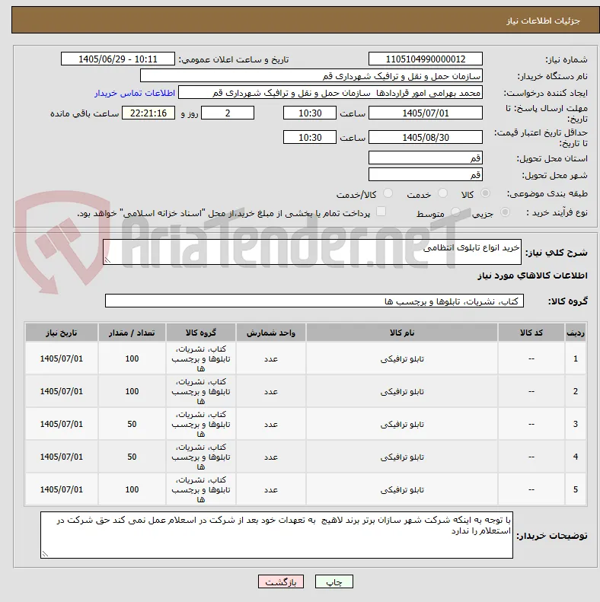This screenshot has width=600, height=602.
Task: Click the کد کالا column header
Action: [531, 333]
